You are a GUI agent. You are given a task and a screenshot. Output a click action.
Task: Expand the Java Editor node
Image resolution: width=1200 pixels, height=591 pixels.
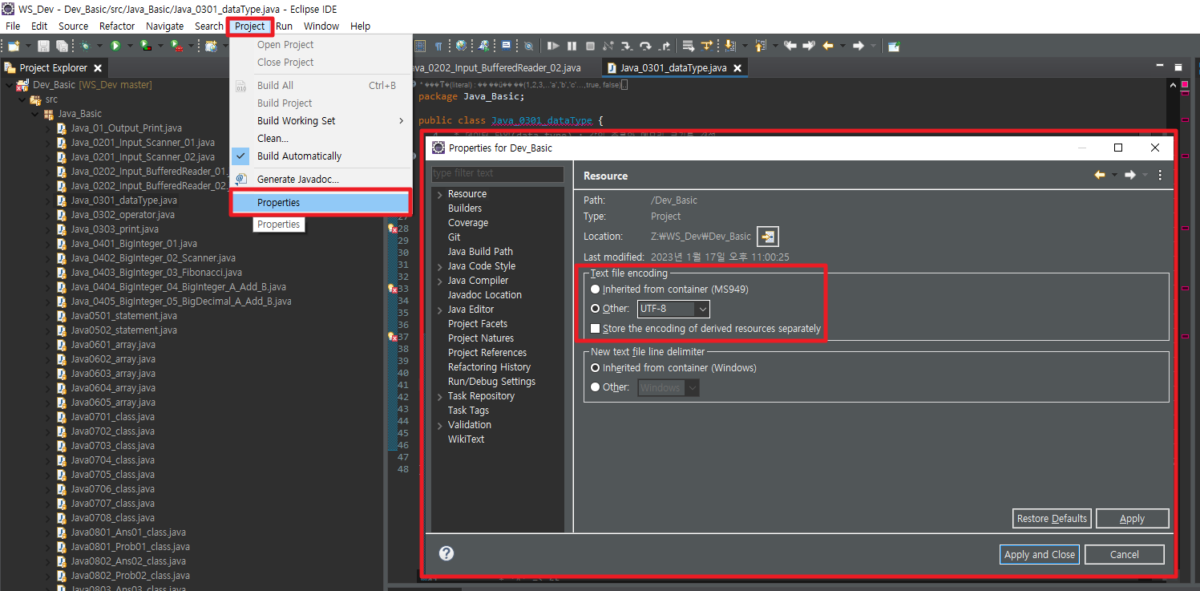click(x=439, y=310)
